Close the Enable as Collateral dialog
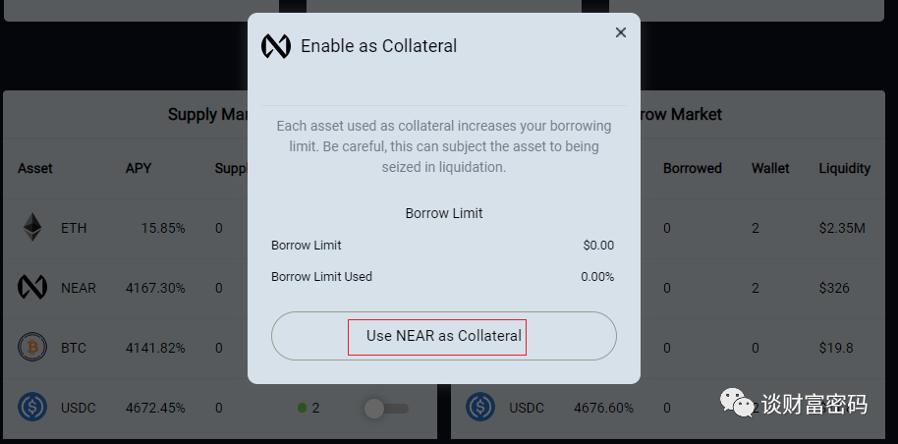The width and height of the screenshot is (898, 444). (620, 32)
